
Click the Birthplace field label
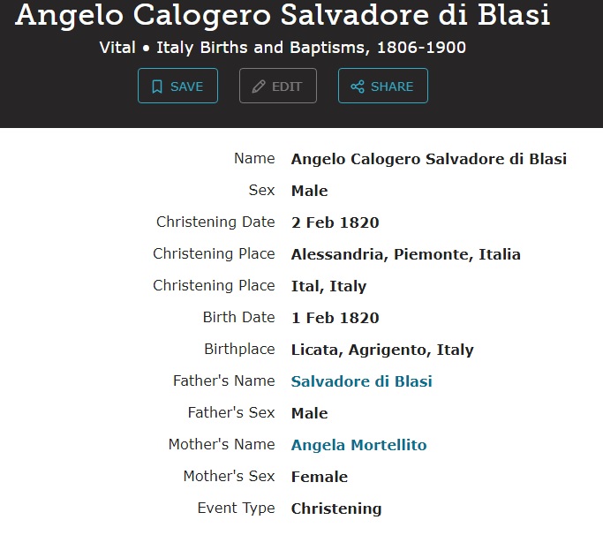coord(239,350)
